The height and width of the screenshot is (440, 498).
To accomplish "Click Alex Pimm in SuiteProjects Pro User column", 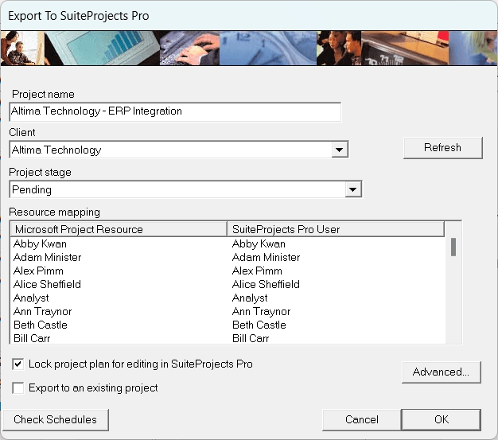I will [x=257, y=271].
